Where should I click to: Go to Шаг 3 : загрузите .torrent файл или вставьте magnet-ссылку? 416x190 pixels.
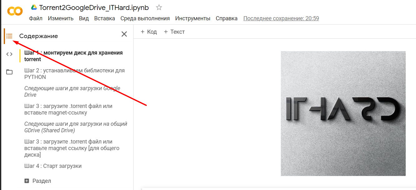pos(68,109)
